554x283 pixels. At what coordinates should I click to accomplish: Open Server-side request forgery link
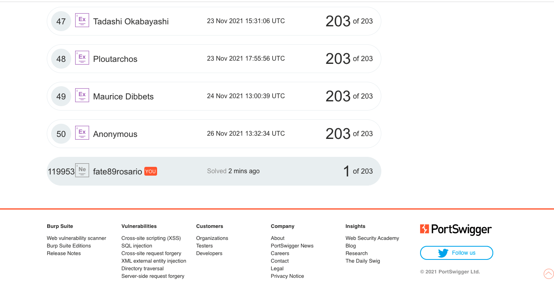(153, 276)
